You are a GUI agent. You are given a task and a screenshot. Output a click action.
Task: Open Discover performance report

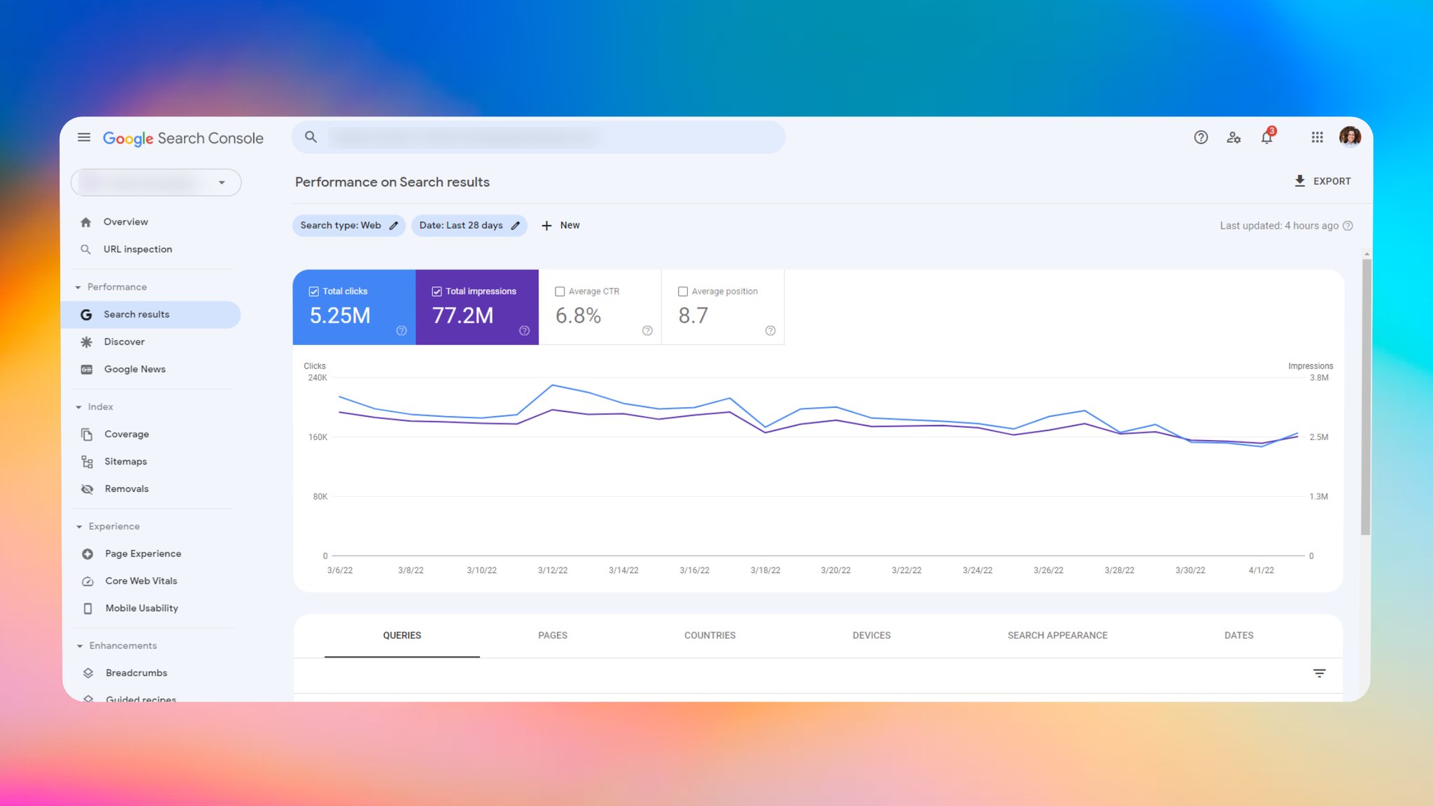(125, 342)
